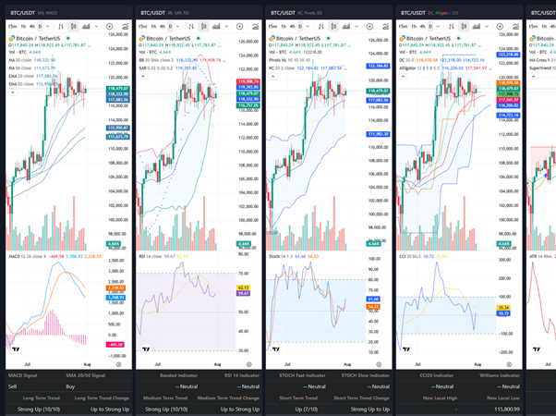Viewport: 556px width, 416px height.
Task: Open settings gear in DC, Alligator, CCI chart
Action: (x=509, y=364)
